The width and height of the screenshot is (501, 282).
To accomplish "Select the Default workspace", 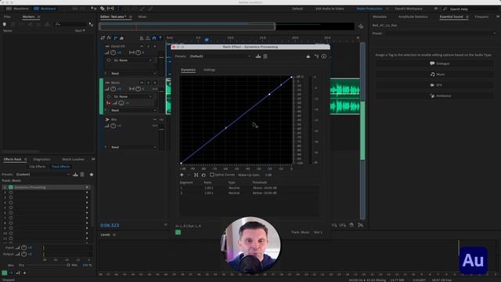I will (x=297, y=9).
